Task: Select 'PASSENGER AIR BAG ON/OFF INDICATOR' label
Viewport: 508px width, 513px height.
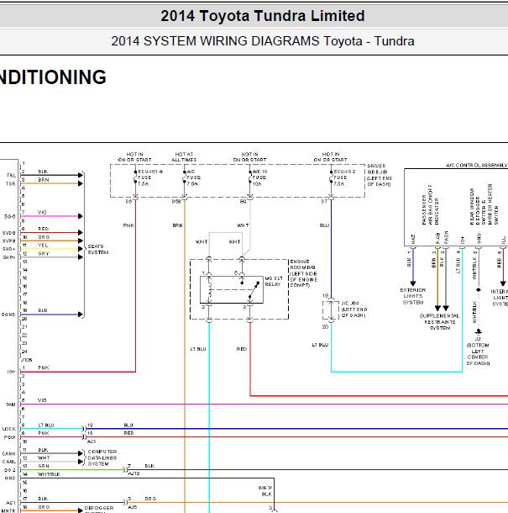Action: [x=430, y=204]
